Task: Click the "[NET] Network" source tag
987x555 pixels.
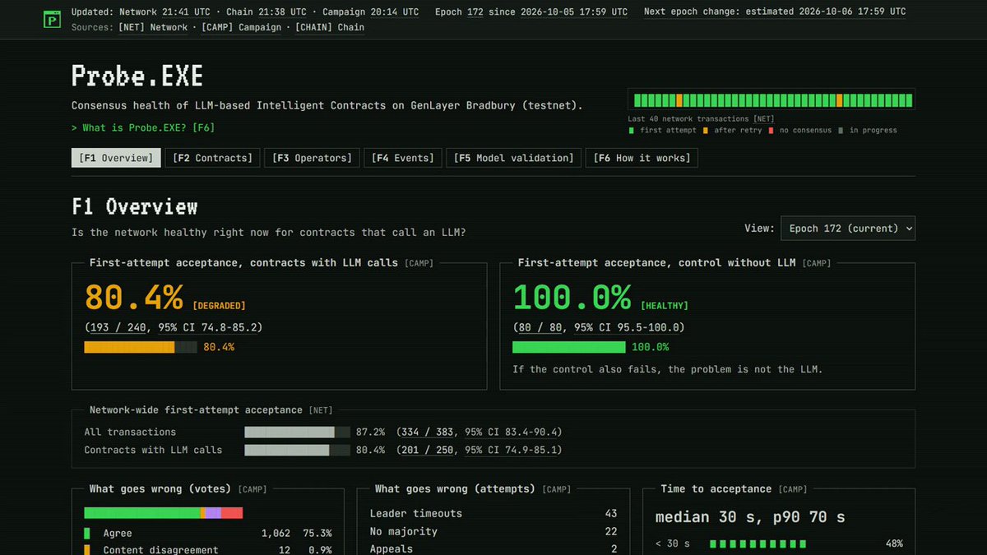Action: click(153, 27)
